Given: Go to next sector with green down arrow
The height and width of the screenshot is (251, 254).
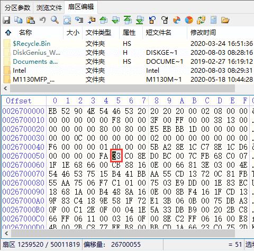Looking at the screenshot, I should pos(115,20).
